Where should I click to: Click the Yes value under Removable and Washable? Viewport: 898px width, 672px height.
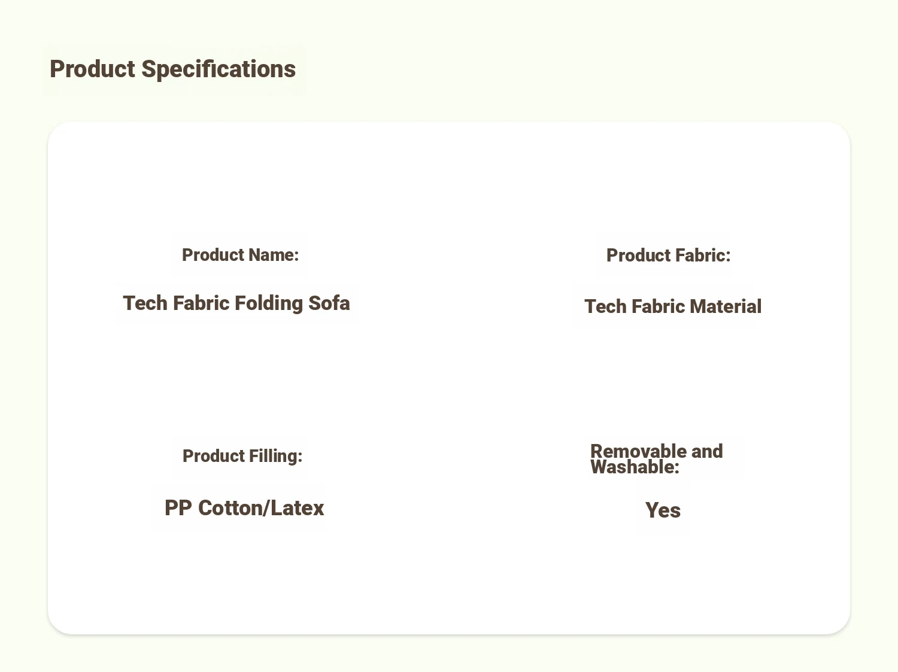(x=663, y=510)
